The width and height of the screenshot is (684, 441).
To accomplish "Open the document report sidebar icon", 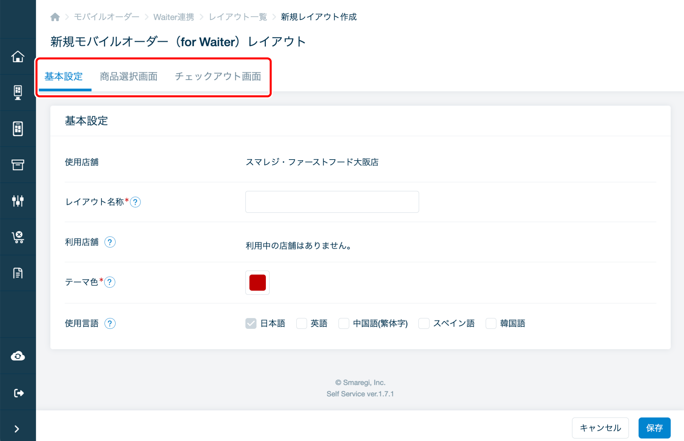I will [18, 273].
